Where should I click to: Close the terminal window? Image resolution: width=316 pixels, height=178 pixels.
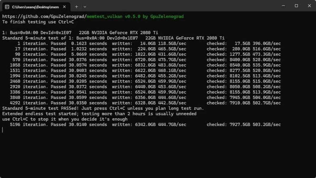click(309, 6)
